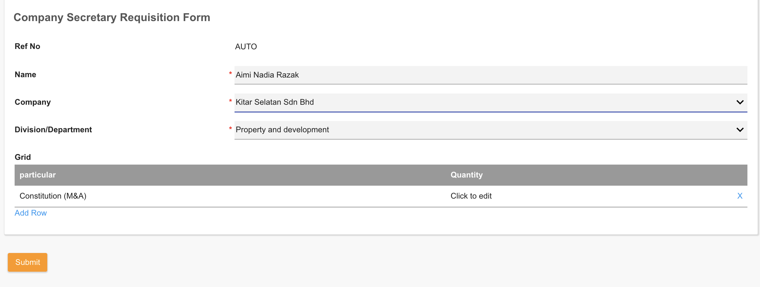The width and height of the screenshot is (760, 287).
Task: Open the Division/Department chevron arrow
Action: click(740, 130)
